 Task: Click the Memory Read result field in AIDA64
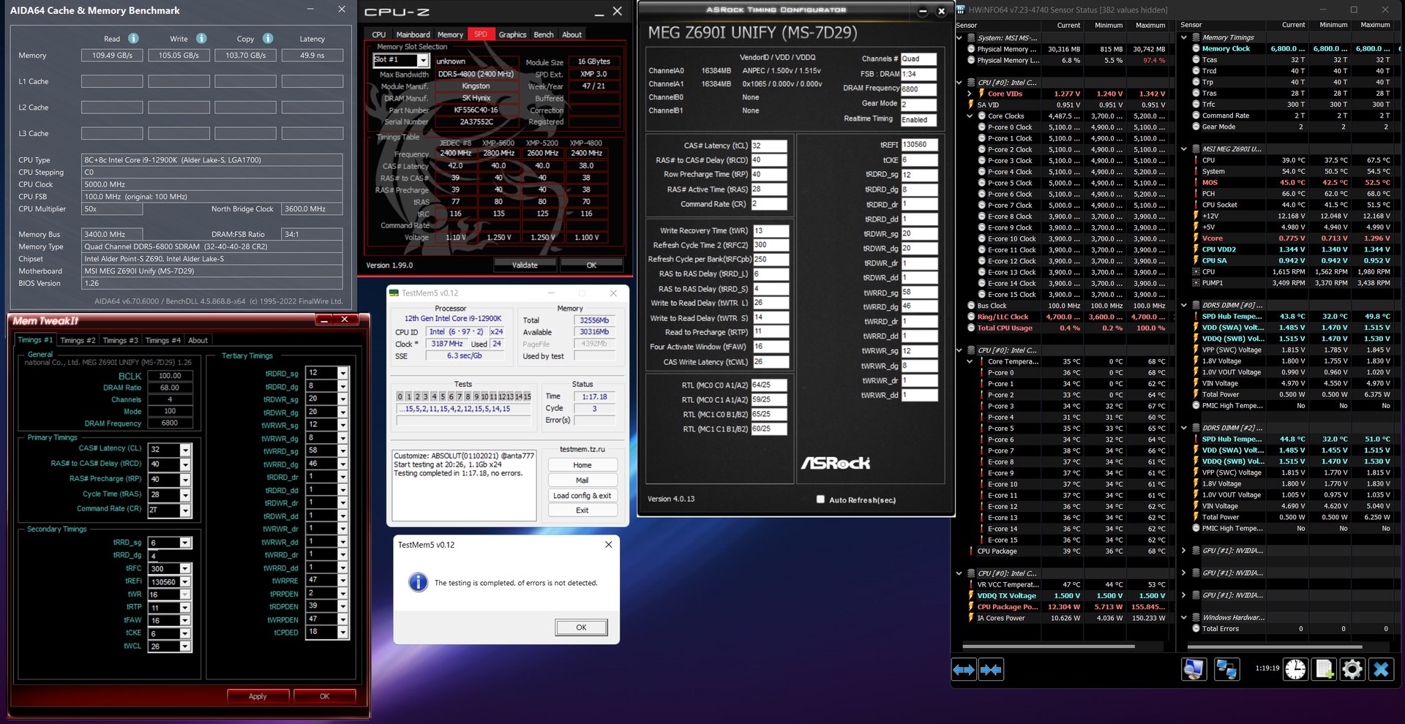tap(112, 55)
